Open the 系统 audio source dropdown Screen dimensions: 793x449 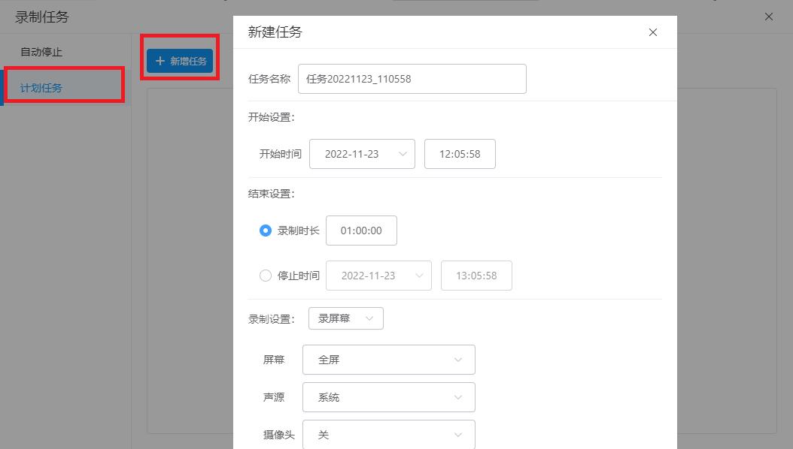tap(388, 397)
